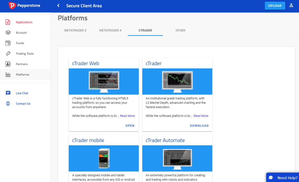The image size is (299, 182).
Task: Collapse the page with the back chevron
Action: (58, 5)
